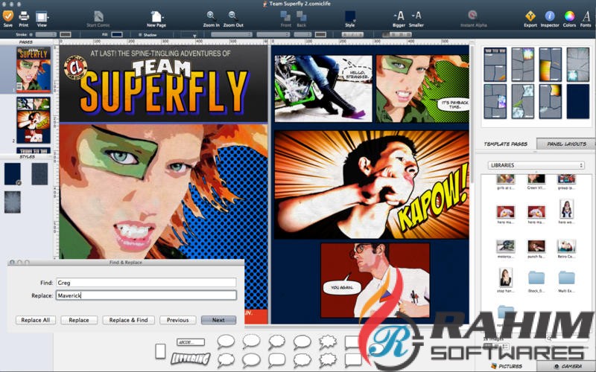Image resolution: width=596 pixels, height=372 pixels.
Task: Select the first template page thumbnail
Action: coord(495,65)
